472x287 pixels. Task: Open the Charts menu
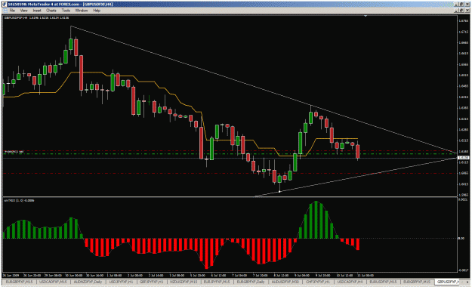coord(51,11)
